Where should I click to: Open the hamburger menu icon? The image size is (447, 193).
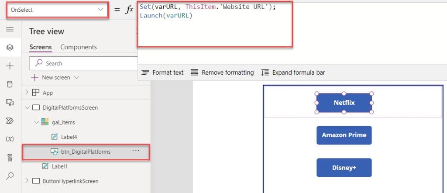(10, 29)
